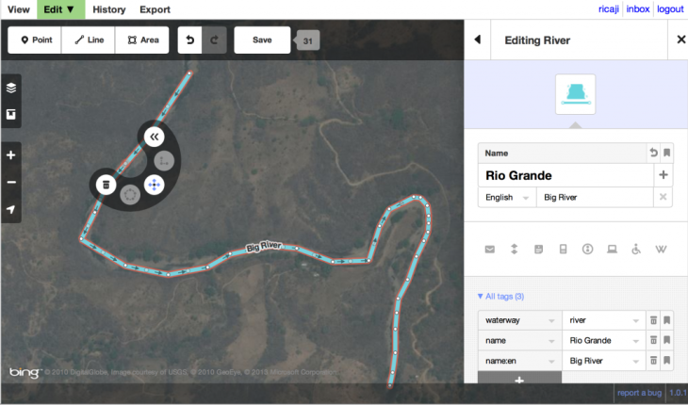Add the wheelchair access field icon
Image resolution: width=688 pixels, height=405 pixels.
coord(636,249)
